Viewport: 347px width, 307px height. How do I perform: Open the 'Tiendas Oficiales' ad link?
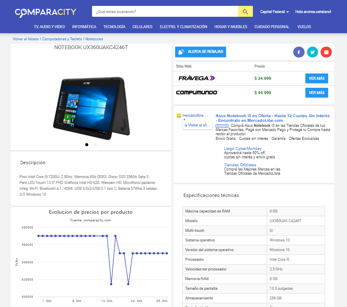[240, 165]
